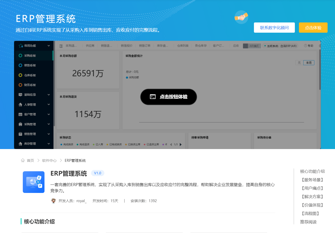Image resolution: width=335 pixels, height=233 pixels.
Task: Click the icon next to 销售管理
Action: tap(20, 134)
